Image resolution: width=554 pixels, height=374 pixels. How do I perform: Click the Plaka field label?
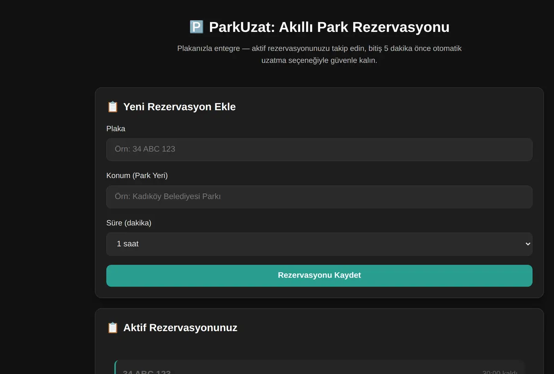click(x=116, y=129)
